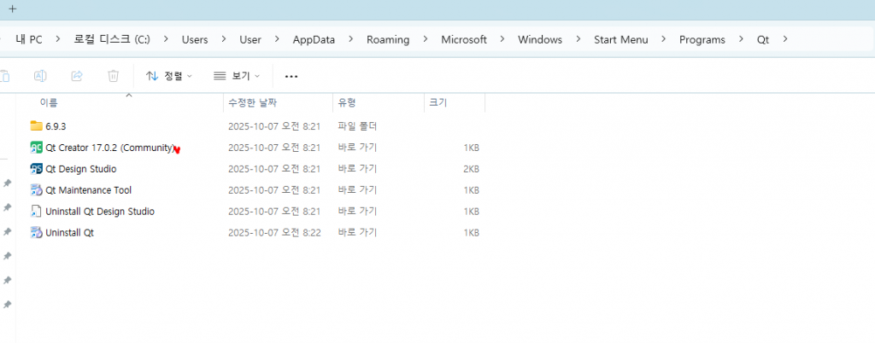Click the Qt Design Studio shortcut icon

pyautogui.click(x=36, y=169)
